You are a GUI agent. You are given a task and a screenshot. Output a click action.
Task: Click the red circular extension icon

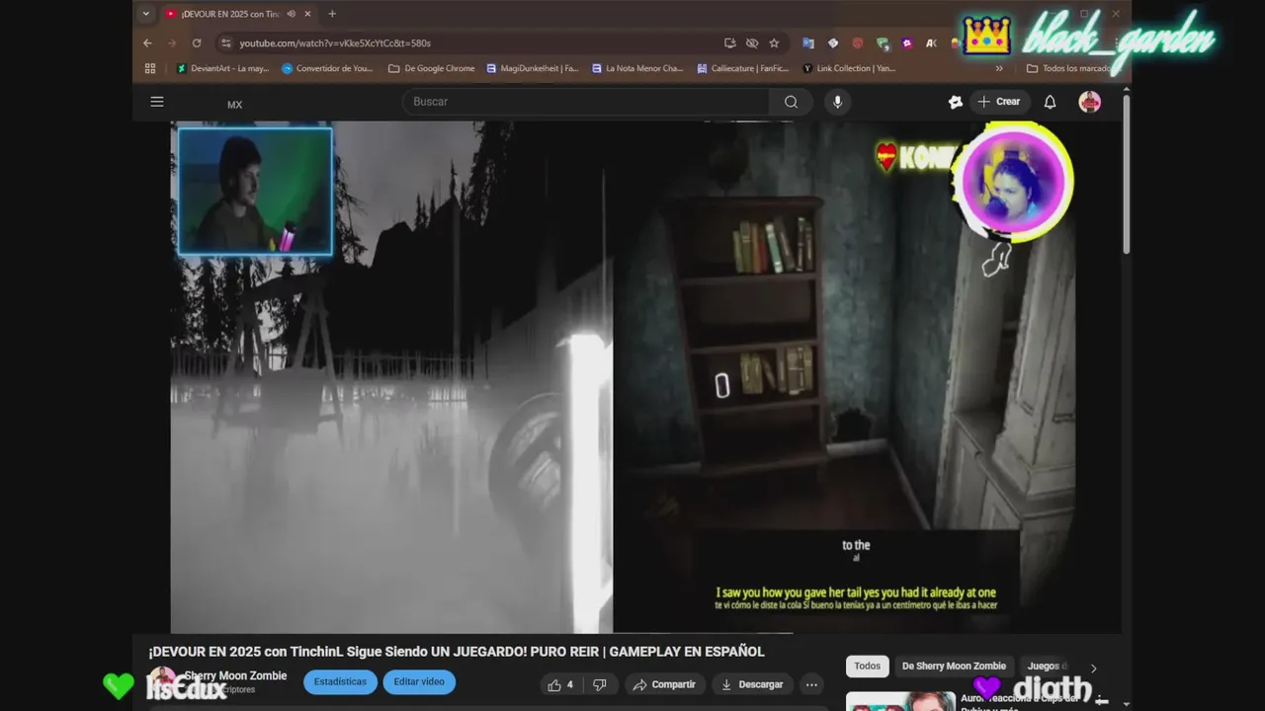point(857,43)
